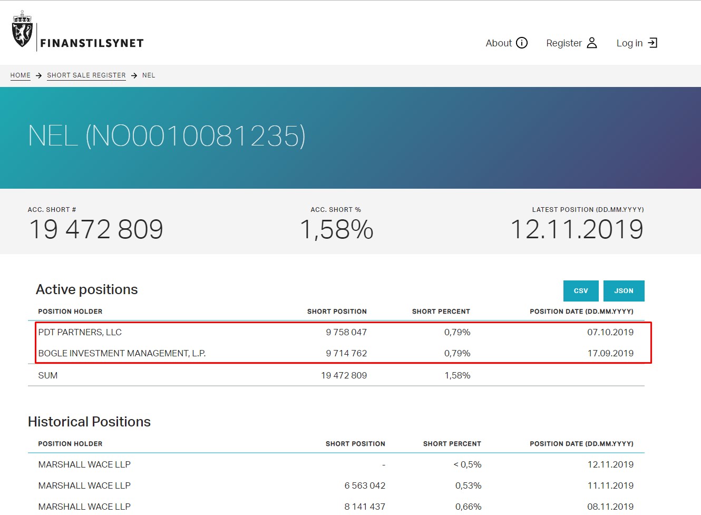Navigate to SHORT SALE REGISTER breadcrumb
Image resolution: width=701 pixels, height=515 pixels.
pos(86,75)
